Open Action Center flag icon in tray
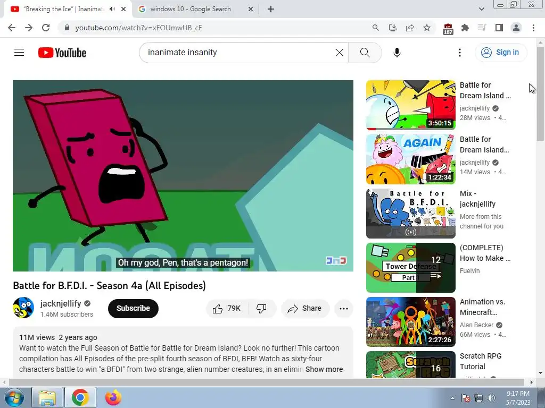This screenshot has width=545, height=408. coord(466,398)
